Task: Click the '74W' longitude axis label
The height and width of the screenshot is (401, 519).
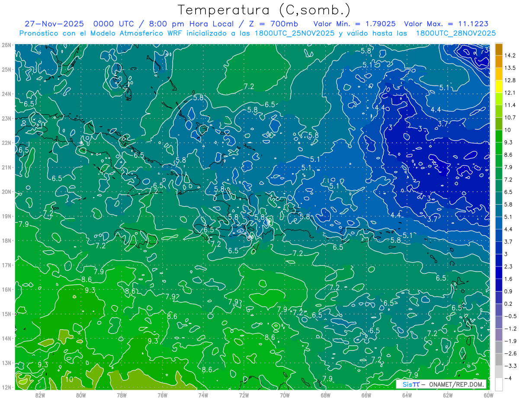Action: tap(203, 395)
